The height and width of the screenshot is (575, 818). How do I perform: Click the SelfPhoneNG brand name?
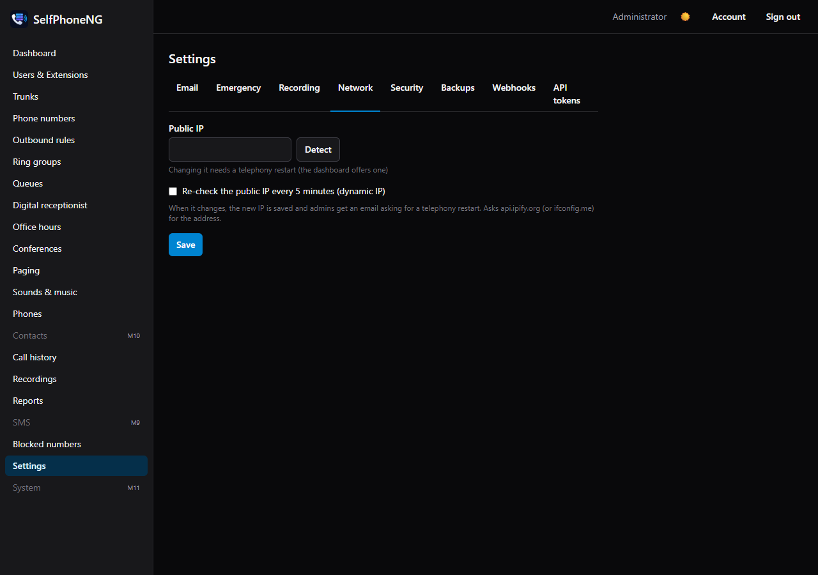tap(68, 19)
